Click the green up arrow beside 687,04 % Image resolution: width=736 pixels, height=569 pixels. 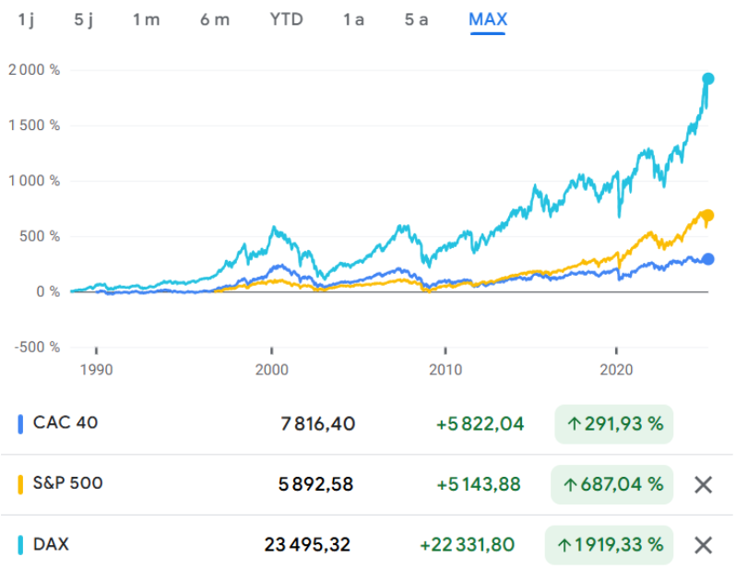pos(570,485)
